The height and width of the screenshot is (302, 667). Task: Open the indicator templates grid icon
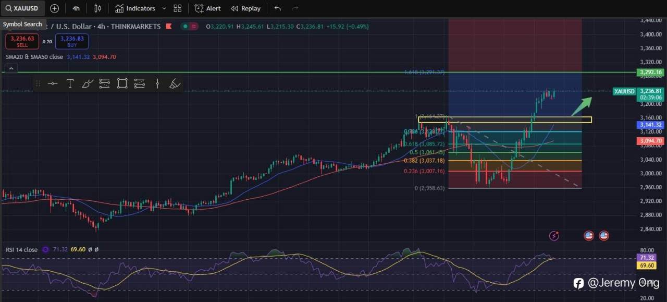178,8
